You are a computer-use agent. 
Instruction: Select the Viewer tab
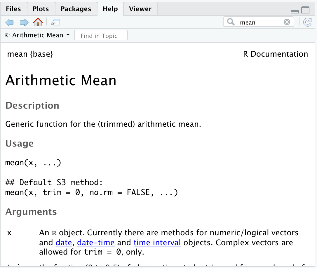(x=140, y=9)
